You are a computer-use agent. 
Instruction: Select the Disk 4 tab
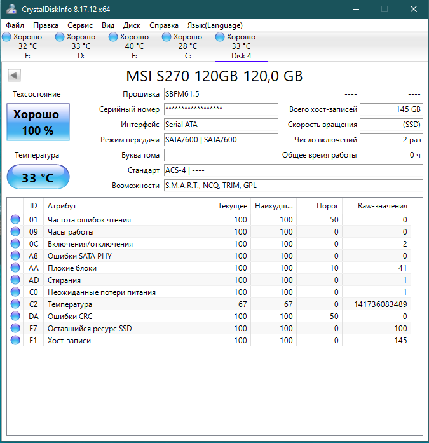point(241,46)
